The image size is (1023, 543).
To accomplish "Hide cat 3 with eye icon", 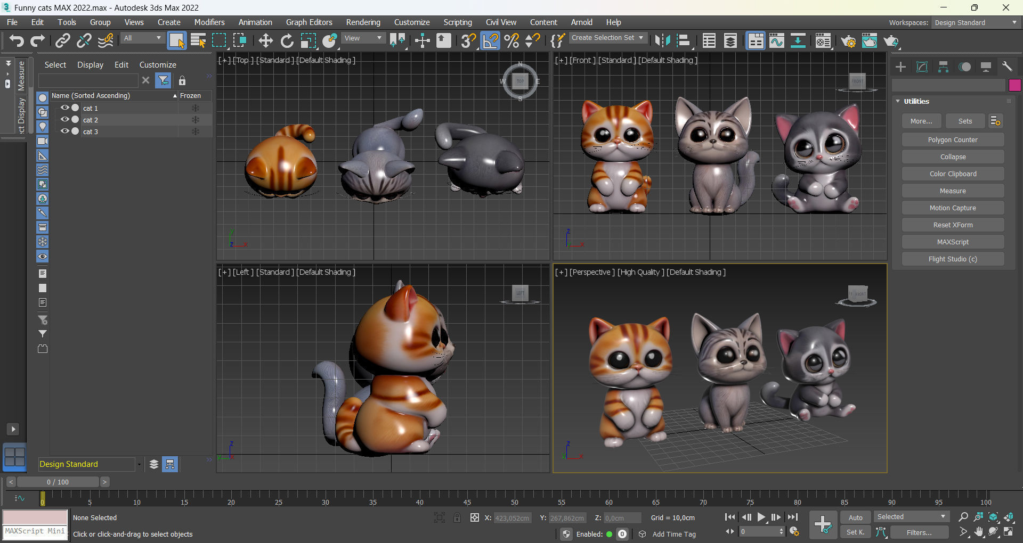I will tap(65, 131).
